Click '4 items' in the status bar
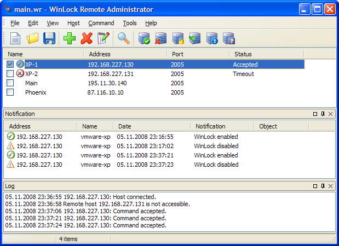This screenshot has height=246, width=339. click(x=68, y=239)
